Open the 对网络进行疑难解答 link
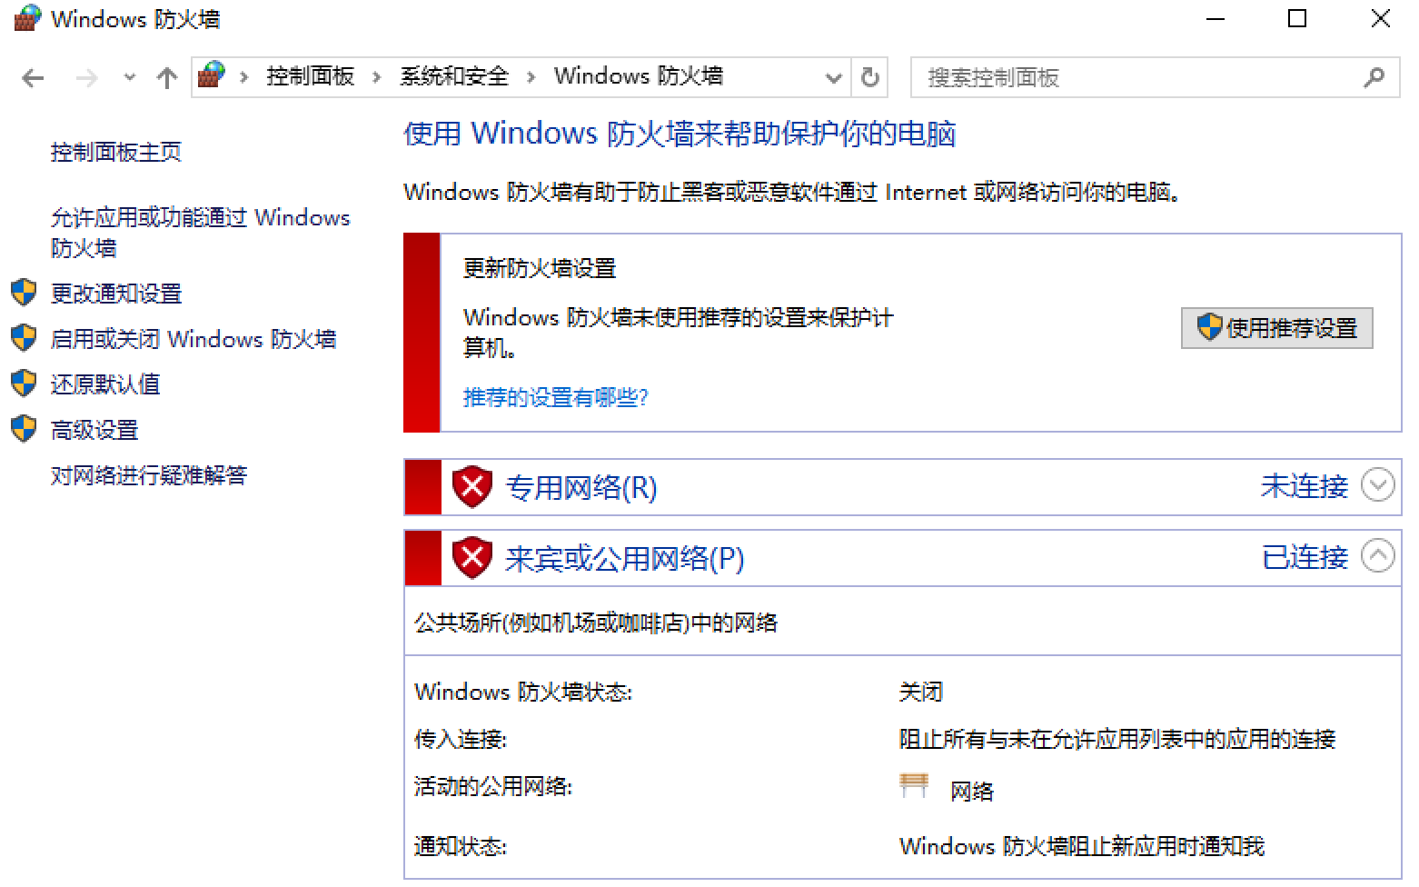1419x887 pixels. coord(149,475)
